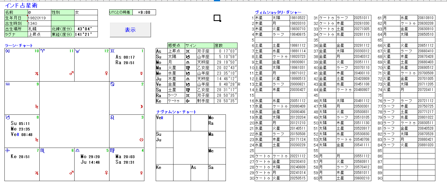Click the north latitude value 43°04'
Viewport: 447px width, 196px height.
tap(86, 29)
